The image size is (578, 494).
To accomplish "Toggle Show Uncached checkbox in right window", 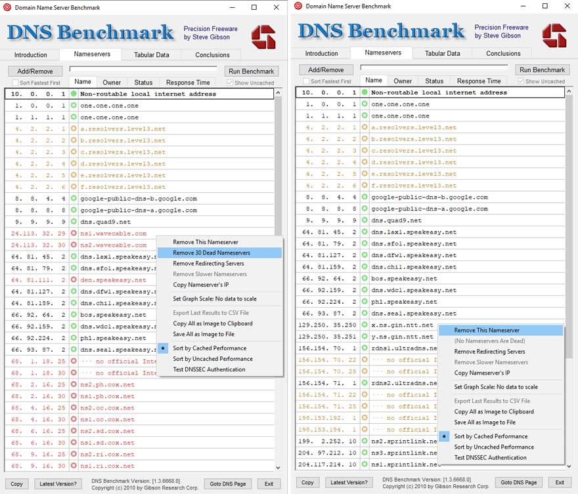I will click(x=521, y=81).
